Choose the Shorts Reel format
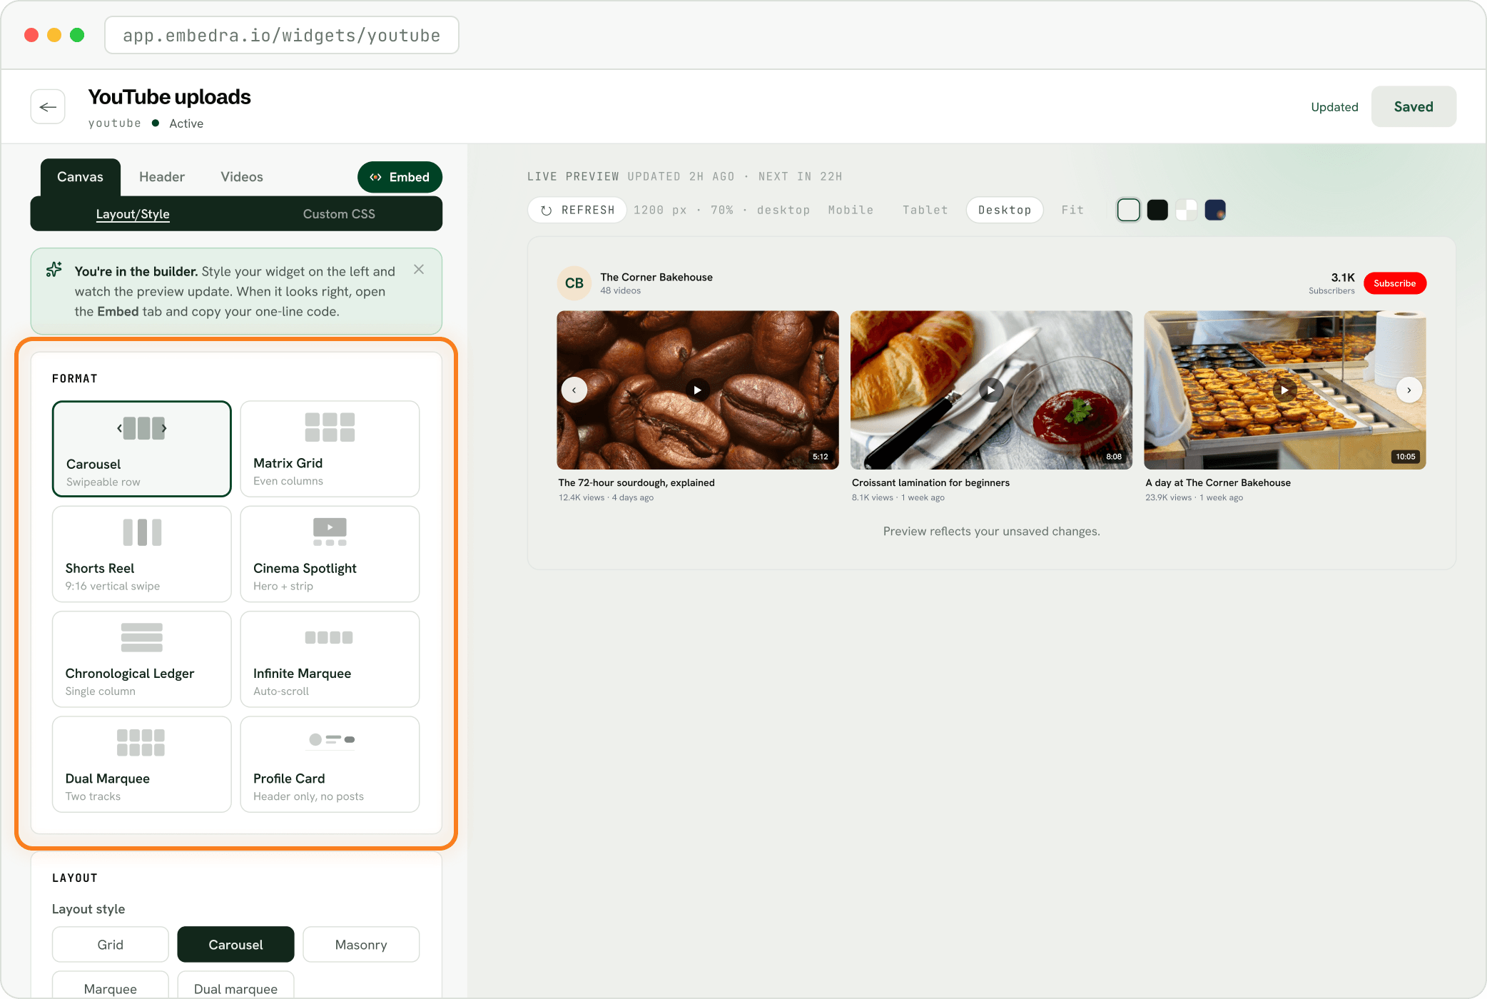 click(142, 554)
